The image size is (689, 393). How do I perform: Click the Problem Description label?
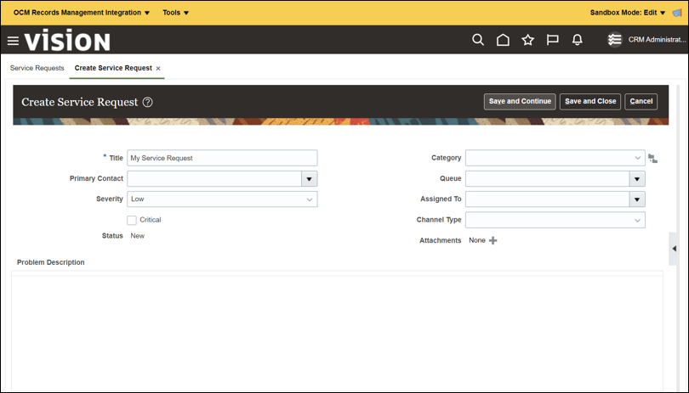[x=50, y=262]
